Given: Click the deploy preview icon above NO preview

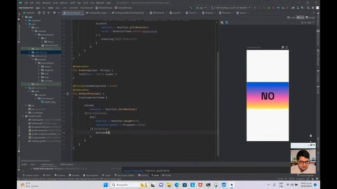Looking at the screenshot, I should (286, 47).
